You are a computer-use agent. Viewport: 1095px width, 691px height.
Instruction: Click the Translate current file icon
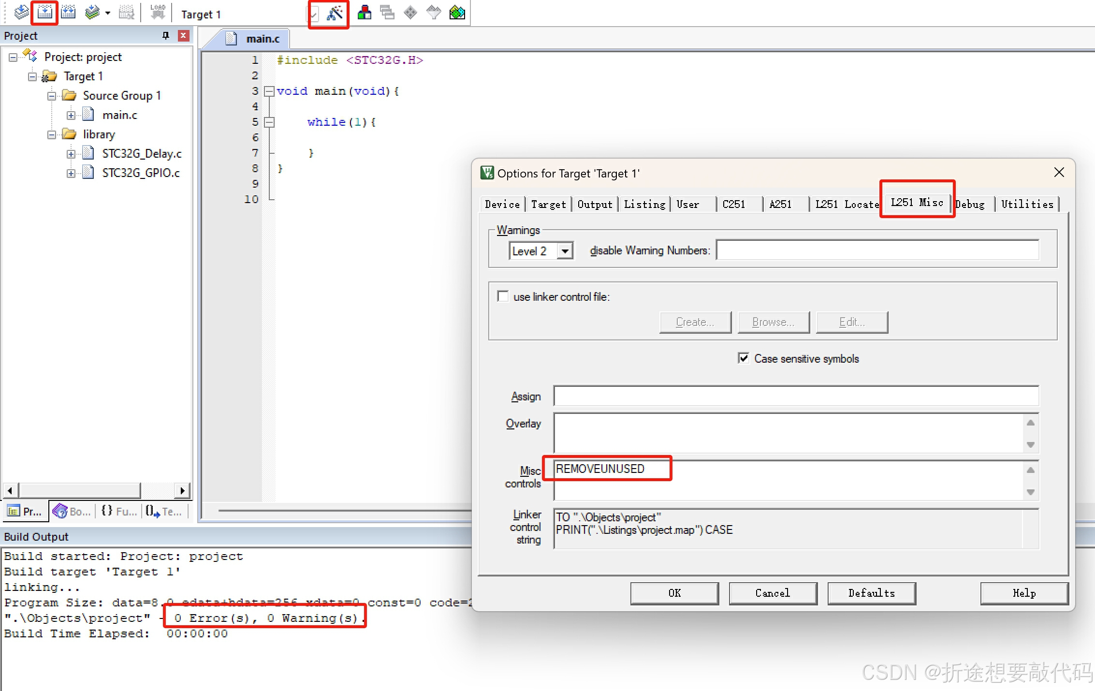21,12
